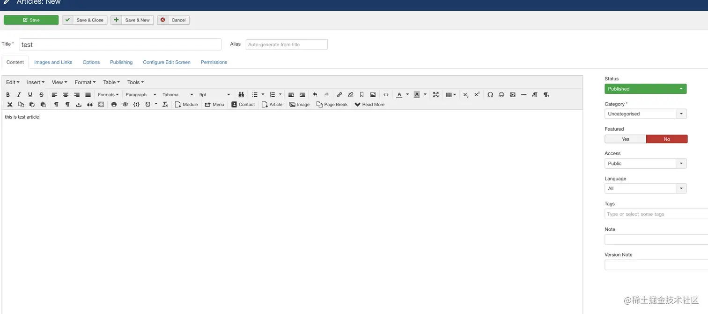Open the Tools menu
Image resolution: width=708 pixels, height=314 pixels.
136,82
